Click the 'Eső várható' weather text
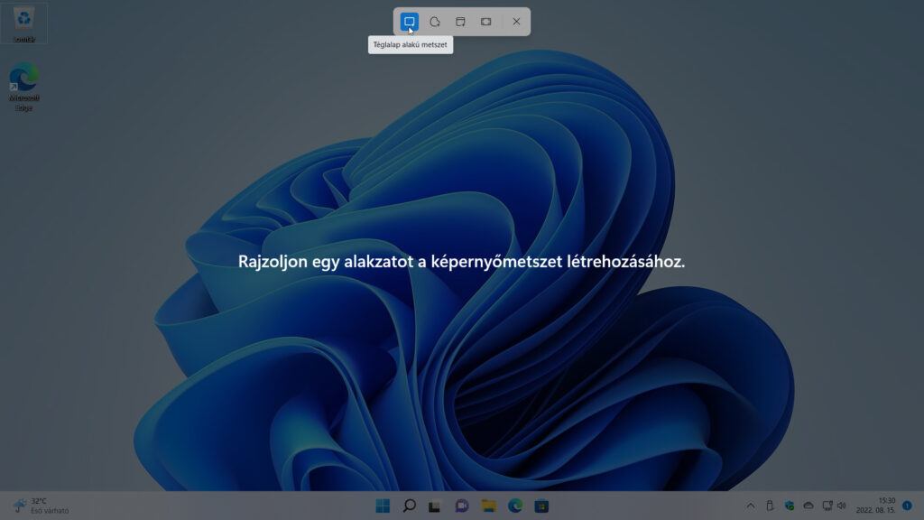This screenshot has height=520, width=924. click(x=51, y=511)
